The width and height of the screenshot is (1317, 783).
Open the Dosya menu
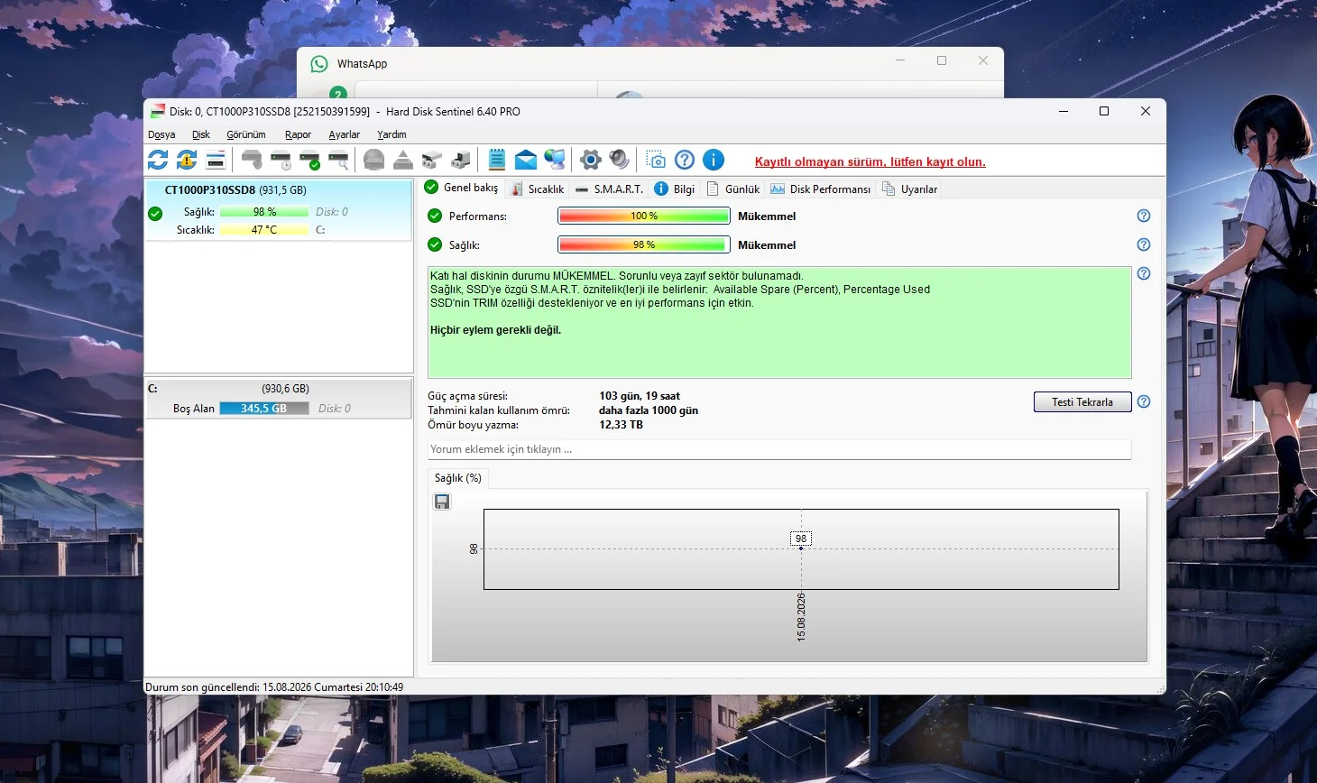[x=161, y=134]
